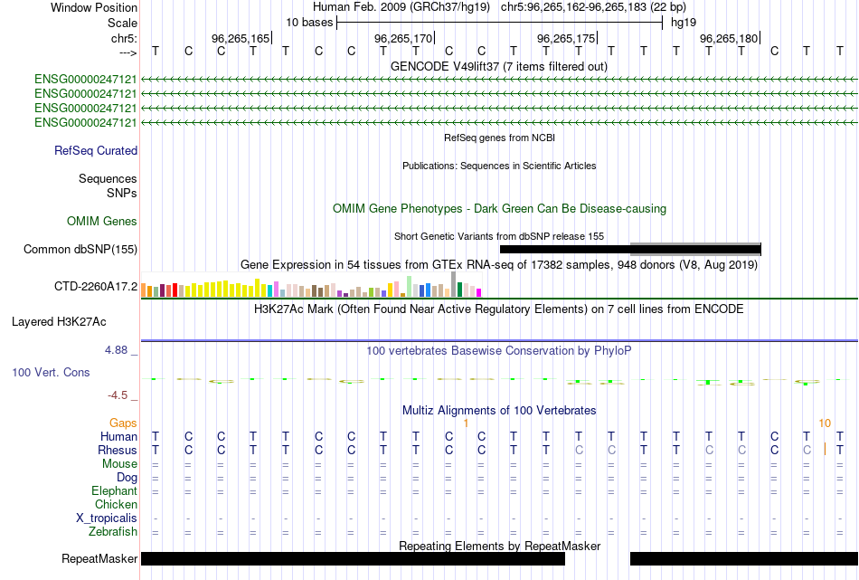Click the '10 bases' scale bar label
The width and height of the screenshot is (859, 580).
pyautogui.click(x=309, y=23)
